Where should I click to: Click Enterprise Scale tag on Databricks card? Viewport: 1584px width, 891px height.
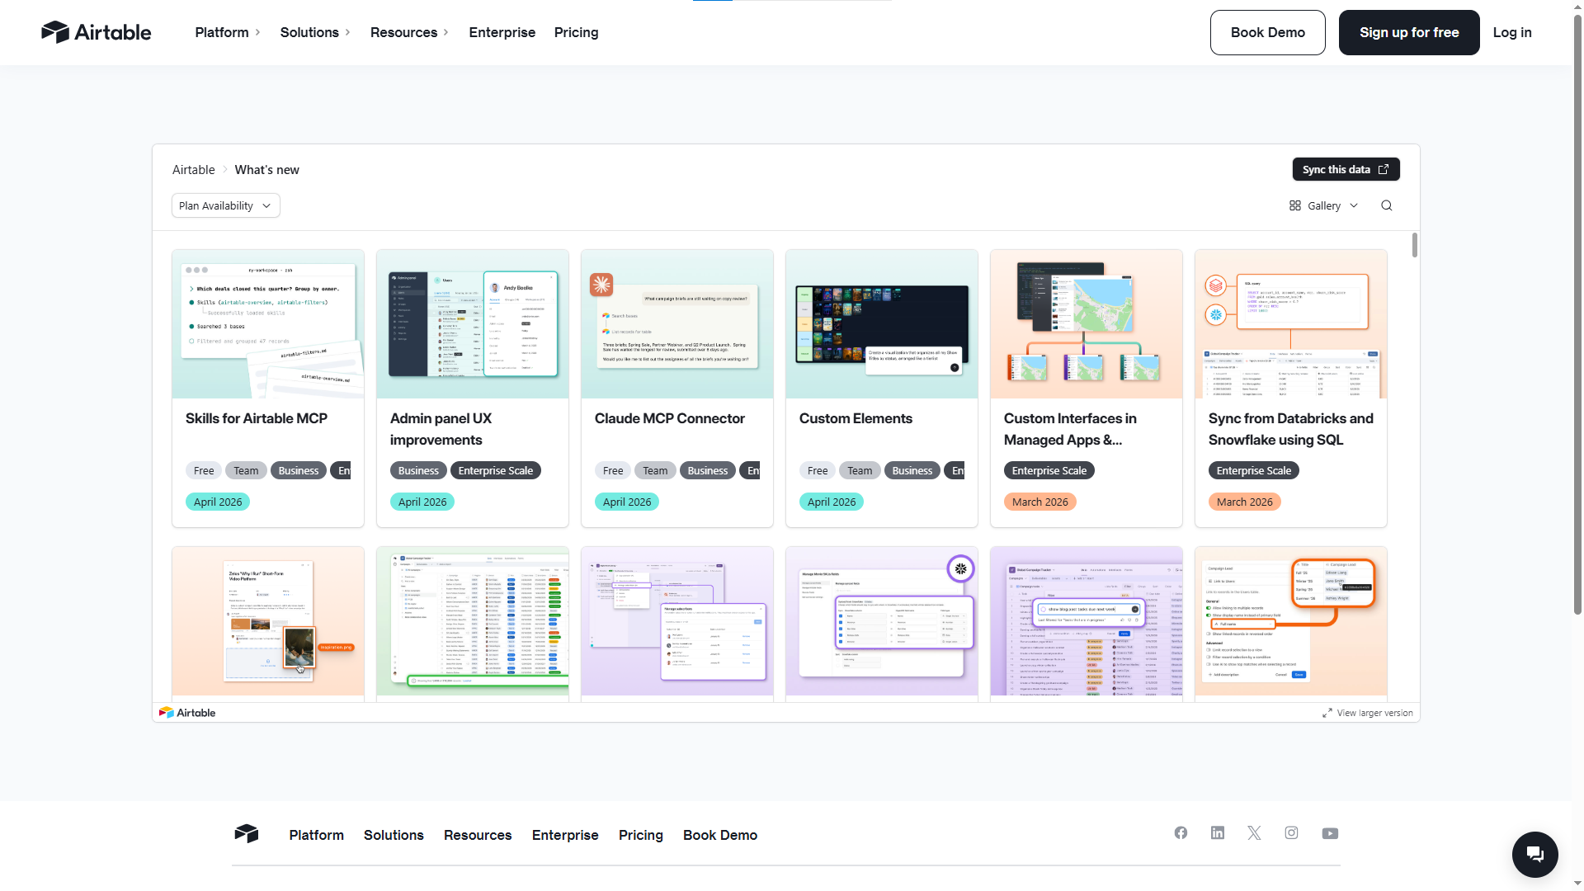coord(1253,470)
